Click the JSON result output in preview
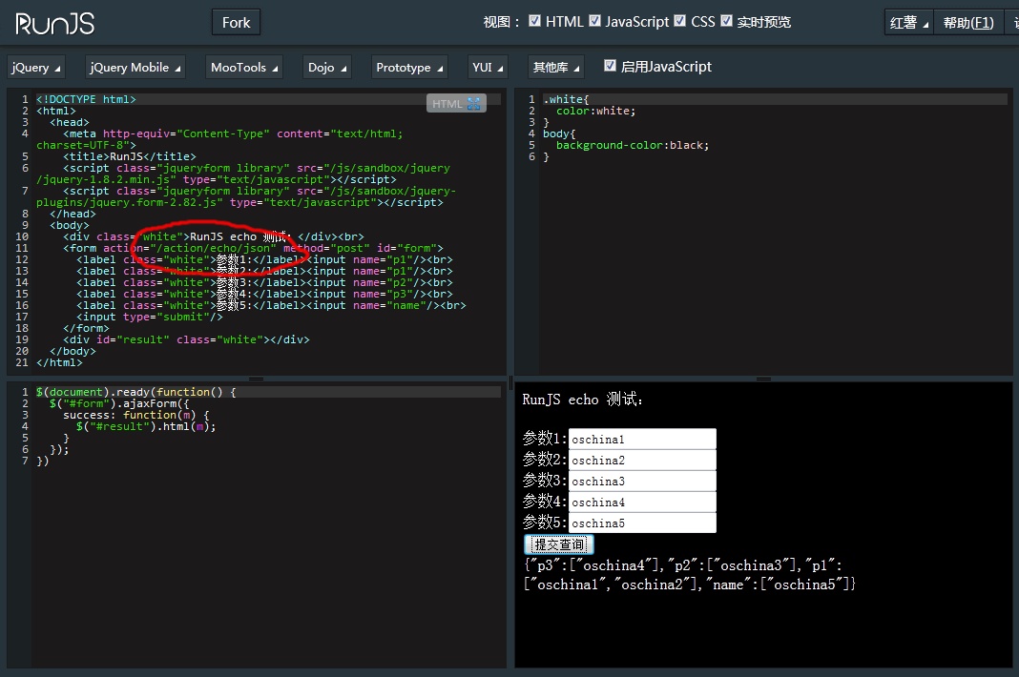The image size is (1019, 677). (690, 575)
